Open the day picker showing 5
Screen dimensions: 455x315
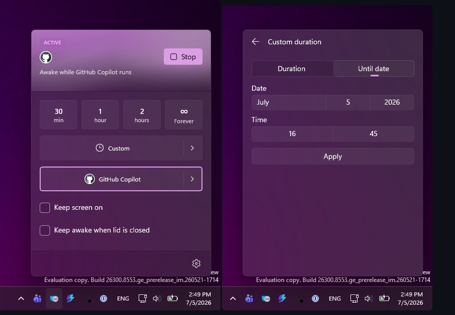pyautogui.click(x=348, y=103)
